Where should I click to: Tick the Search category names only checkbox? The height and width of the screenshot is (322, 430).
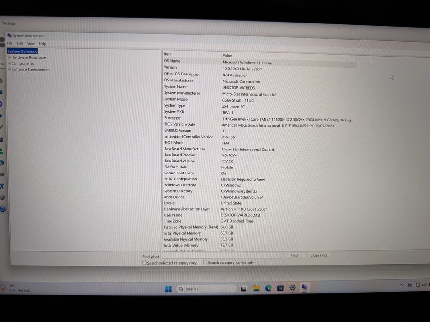click(x=205, y=262)
